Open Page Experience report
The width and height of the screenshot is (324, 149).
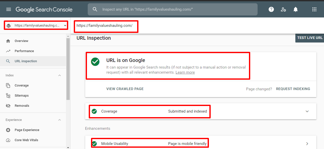(33, 130)
